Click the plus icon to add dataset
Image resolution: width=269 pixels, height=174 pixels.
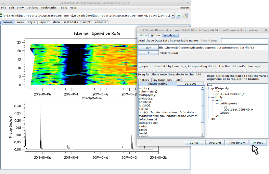point(148,53)
